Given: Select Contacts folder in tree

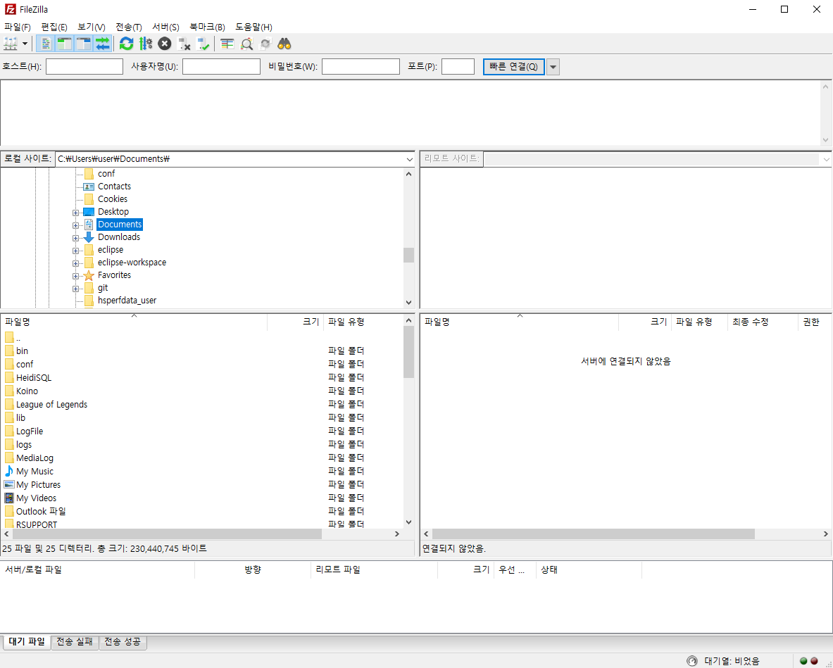Looking at the screenshot, I should pos(114,187).
